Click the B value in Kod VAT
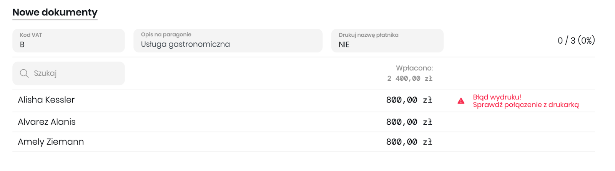This screenshot has height=171, width=615. pyautogui.click(x=22, y=45)
